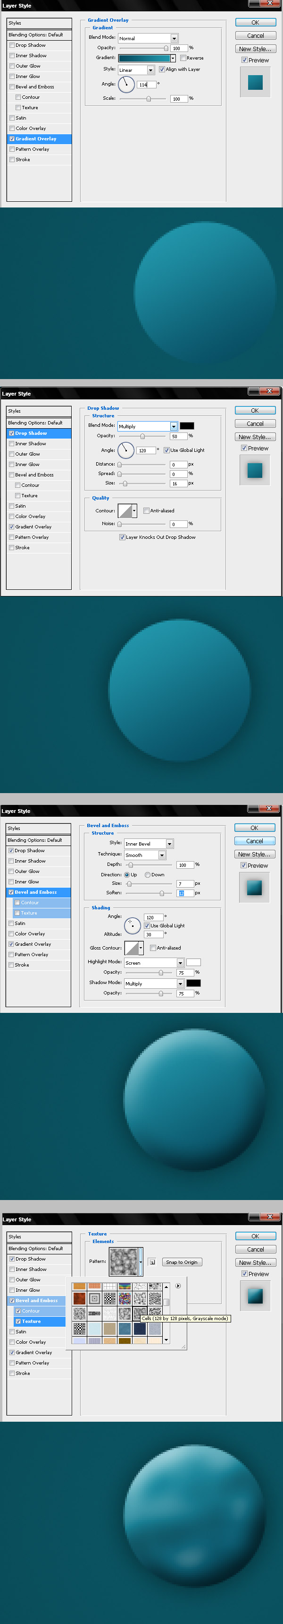The image size is (283, 1624).
Task: Click OK in Bevel and Emboss dialog
Action: [x=254, y=828]
